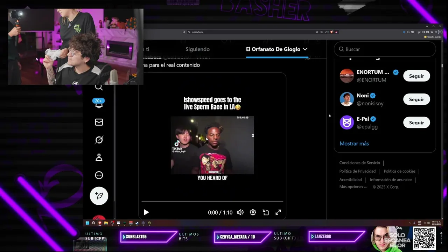This screenshot has width=448, height=252.
Task: Open notifications bell with 20+ badge
Action: (x=99, y=104)
